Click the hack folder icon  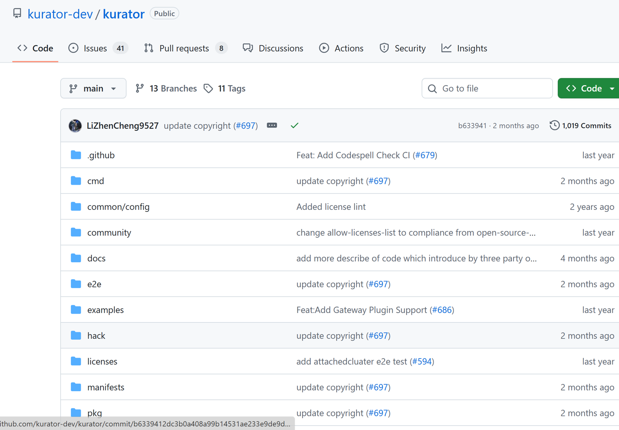tap(76, 335)
